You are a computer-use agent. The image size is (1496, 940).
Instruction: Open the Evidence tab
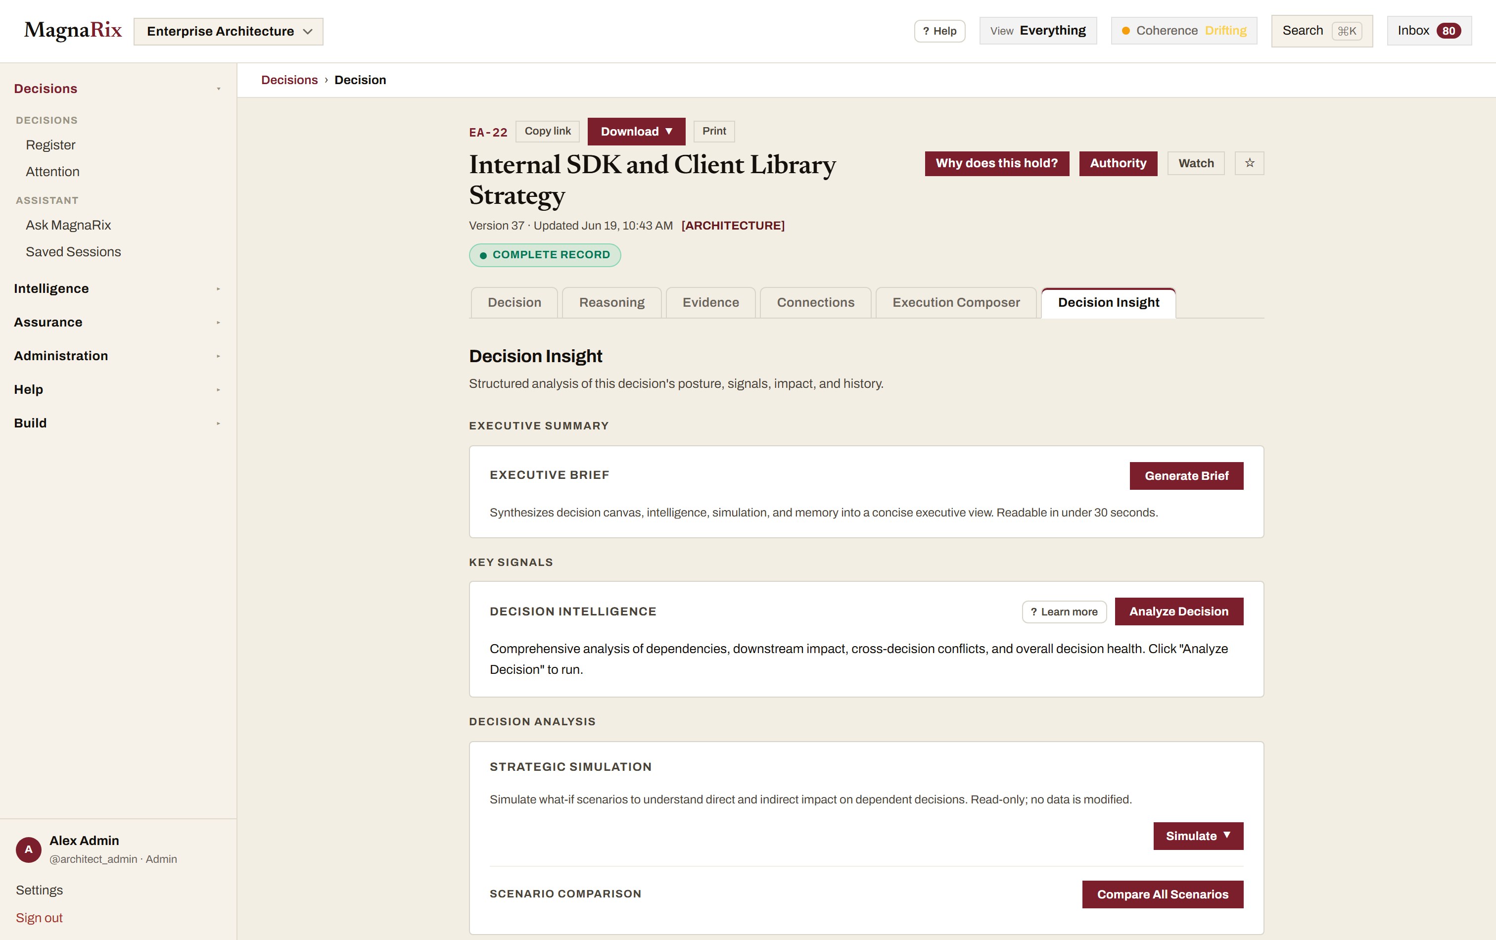click(x=711, y=303)
